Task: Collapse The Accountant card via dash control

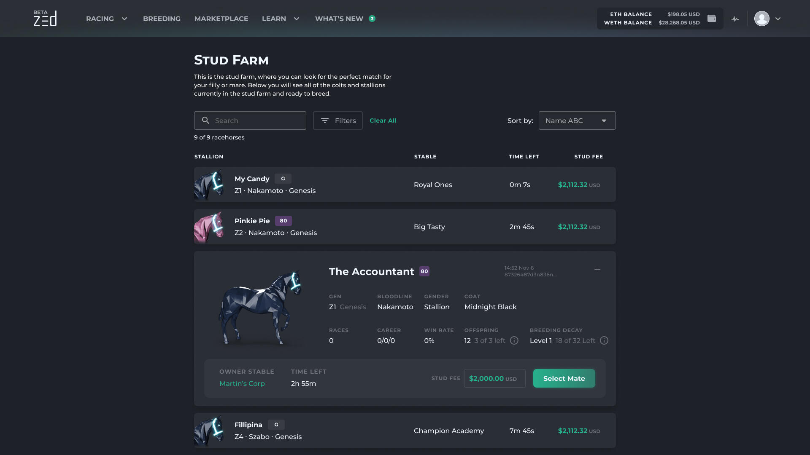Action: [597, 269]
